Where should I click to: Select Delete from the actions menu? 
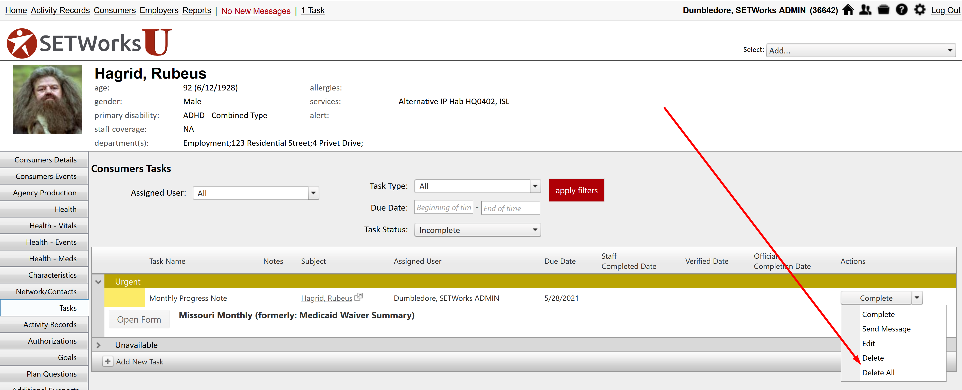[x=873, y=358]
